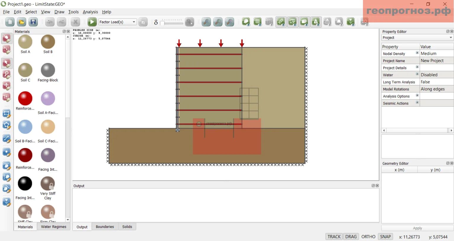Select the Click selection arrow tool
Screen dimensions: 454x241
click(x=7, y=38)
